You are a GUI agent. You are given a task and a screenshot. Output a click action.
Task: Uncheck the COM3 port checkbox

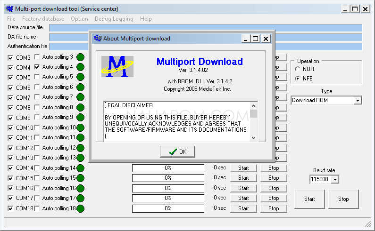pyautogui.click(x=10, y=58)
